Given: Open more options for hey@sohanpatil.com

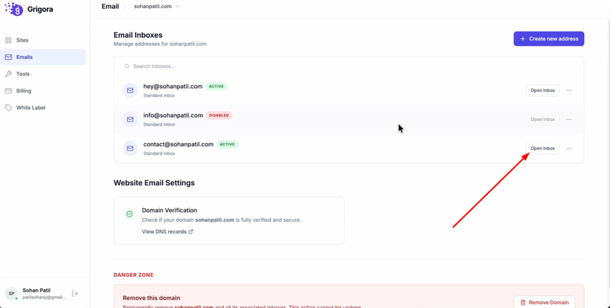Looking at the screenshot, I should coord(569,91).
